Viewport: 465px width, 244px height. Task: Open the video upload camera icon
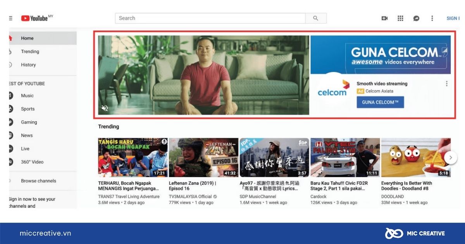pyautogui.click(x=385, y=18)
